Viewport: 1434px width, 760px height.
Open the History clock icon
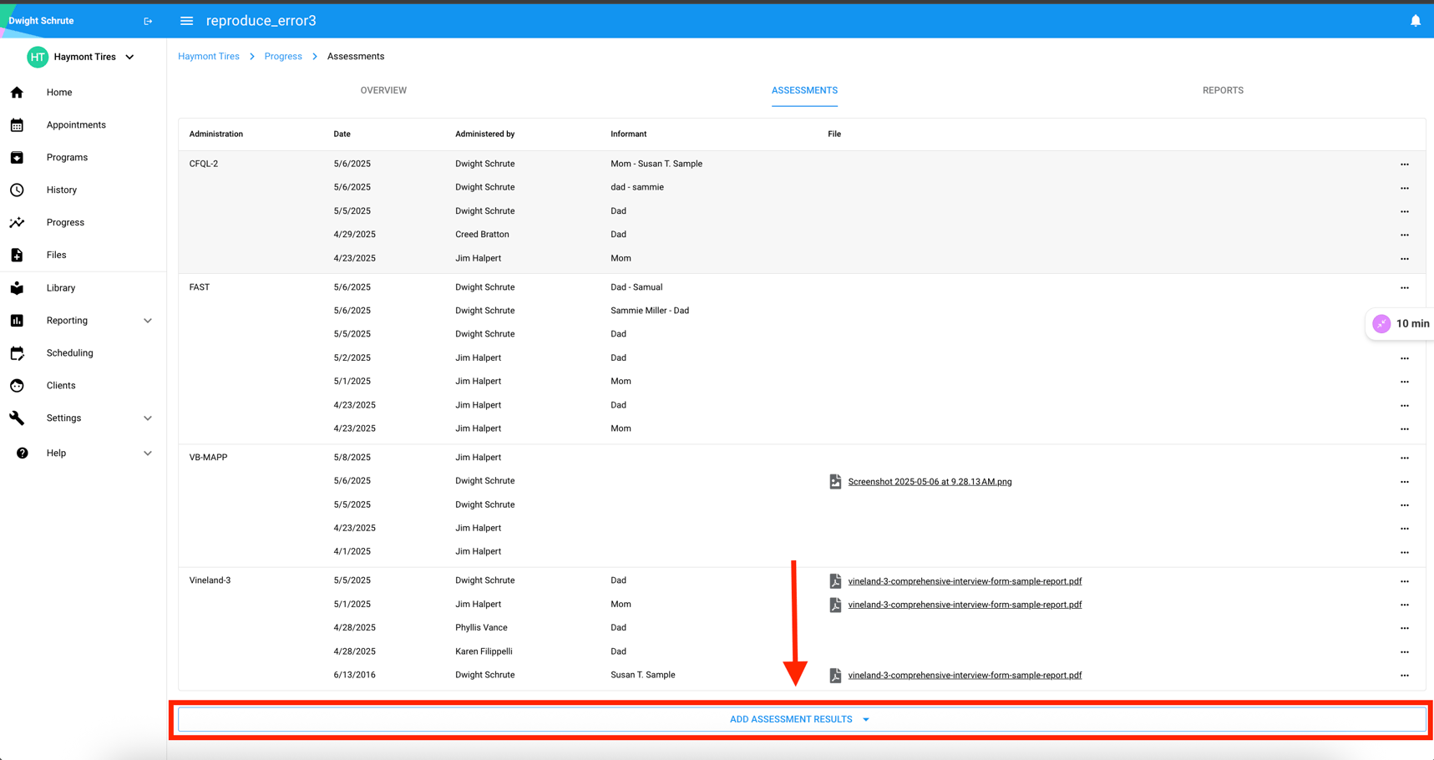[17, 190]
